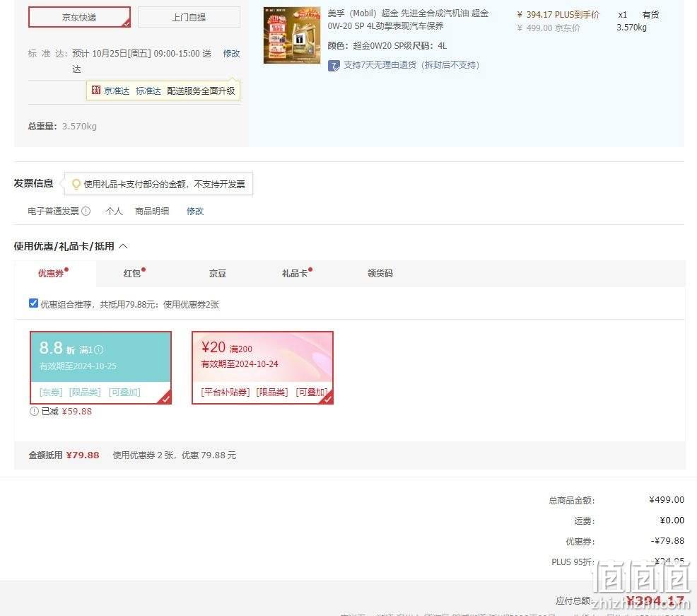Deselect the ¥20 满200 coupon card
Viewport: 697px width, 616px height.
coord(262,367)
